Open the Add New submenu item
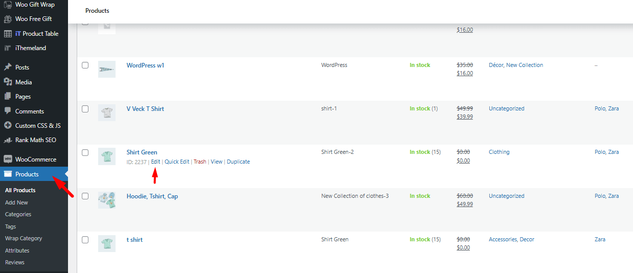Image resolution: width=633 pixels, height=273 pixels. pos(16,202)
